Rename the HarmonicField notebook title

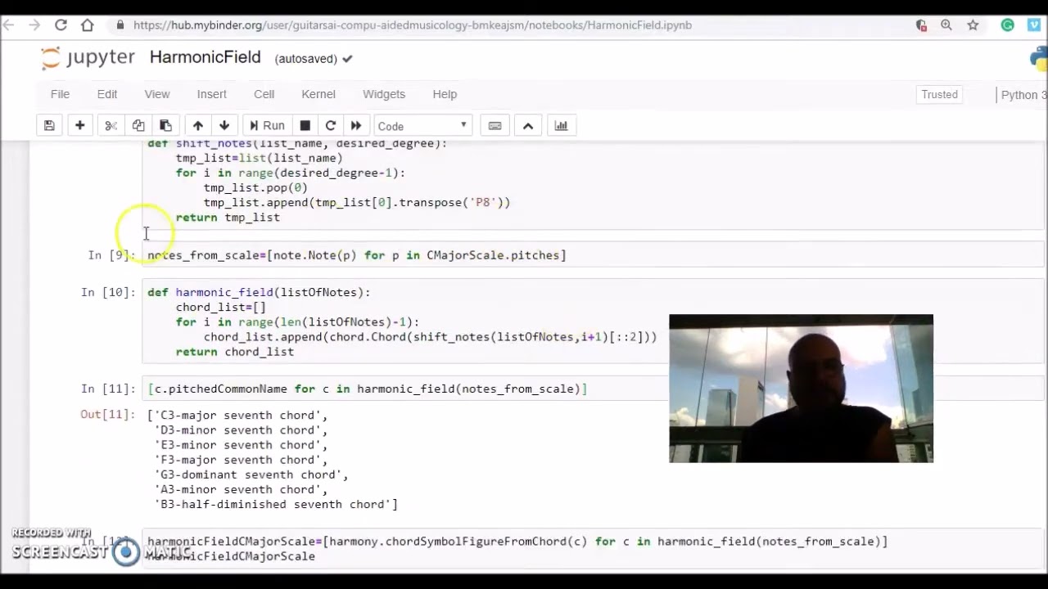(x=205, y=57)
